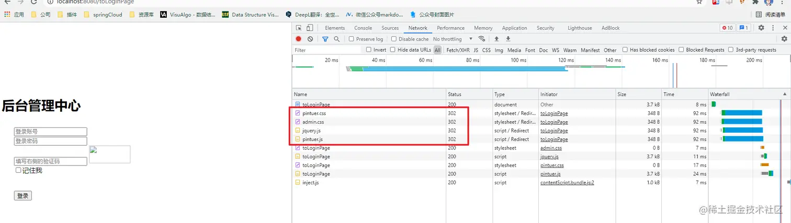The height and width of the screenshot is (223, 791).
Task: Activate the inspect element picker icon
Action: [x=299, y=28]
